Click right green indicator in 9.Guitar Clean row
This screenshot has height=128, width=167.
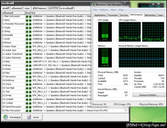tap(30, 47)
